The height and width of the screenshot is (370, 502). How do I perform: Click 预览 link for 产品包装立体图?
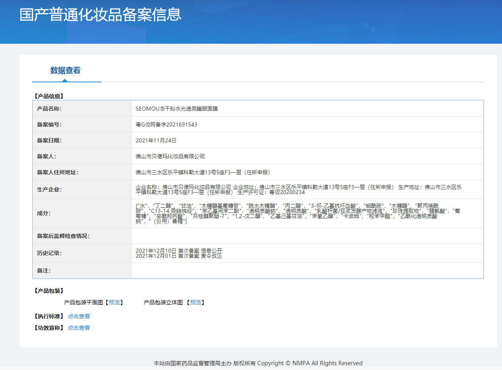click(x=195, y=302)
